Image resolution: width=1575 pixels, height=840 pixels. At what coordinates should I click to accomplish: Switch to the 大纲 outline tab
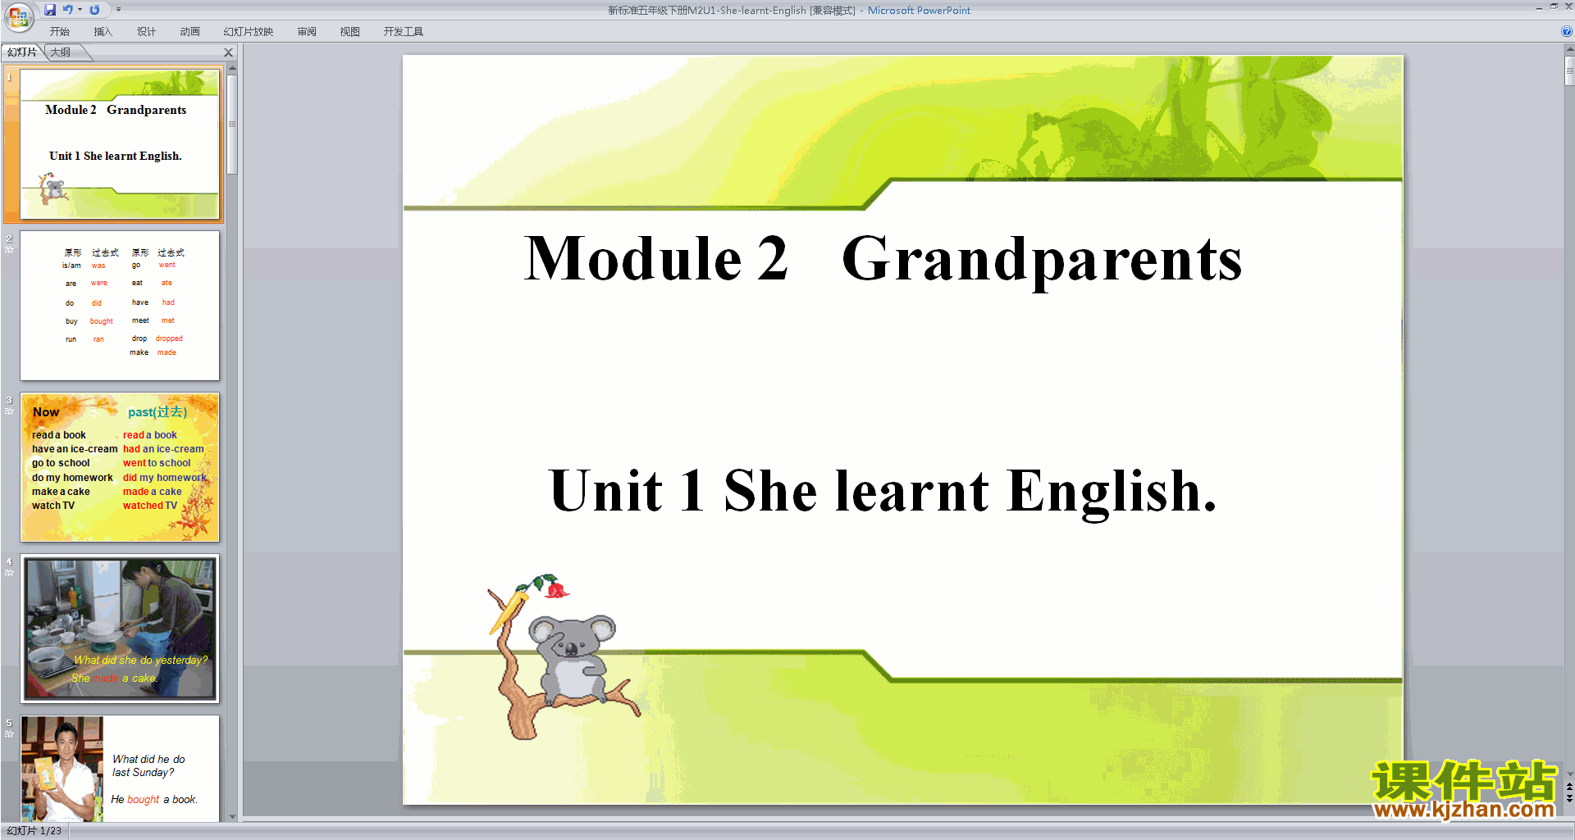(x=61, y=52)
